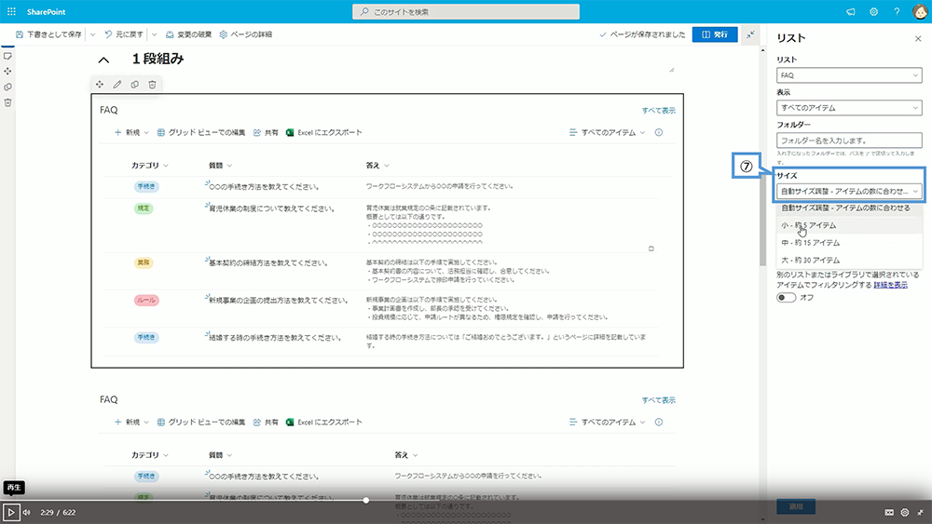Click duplicate section icon in left rail

tap(7, 87)
